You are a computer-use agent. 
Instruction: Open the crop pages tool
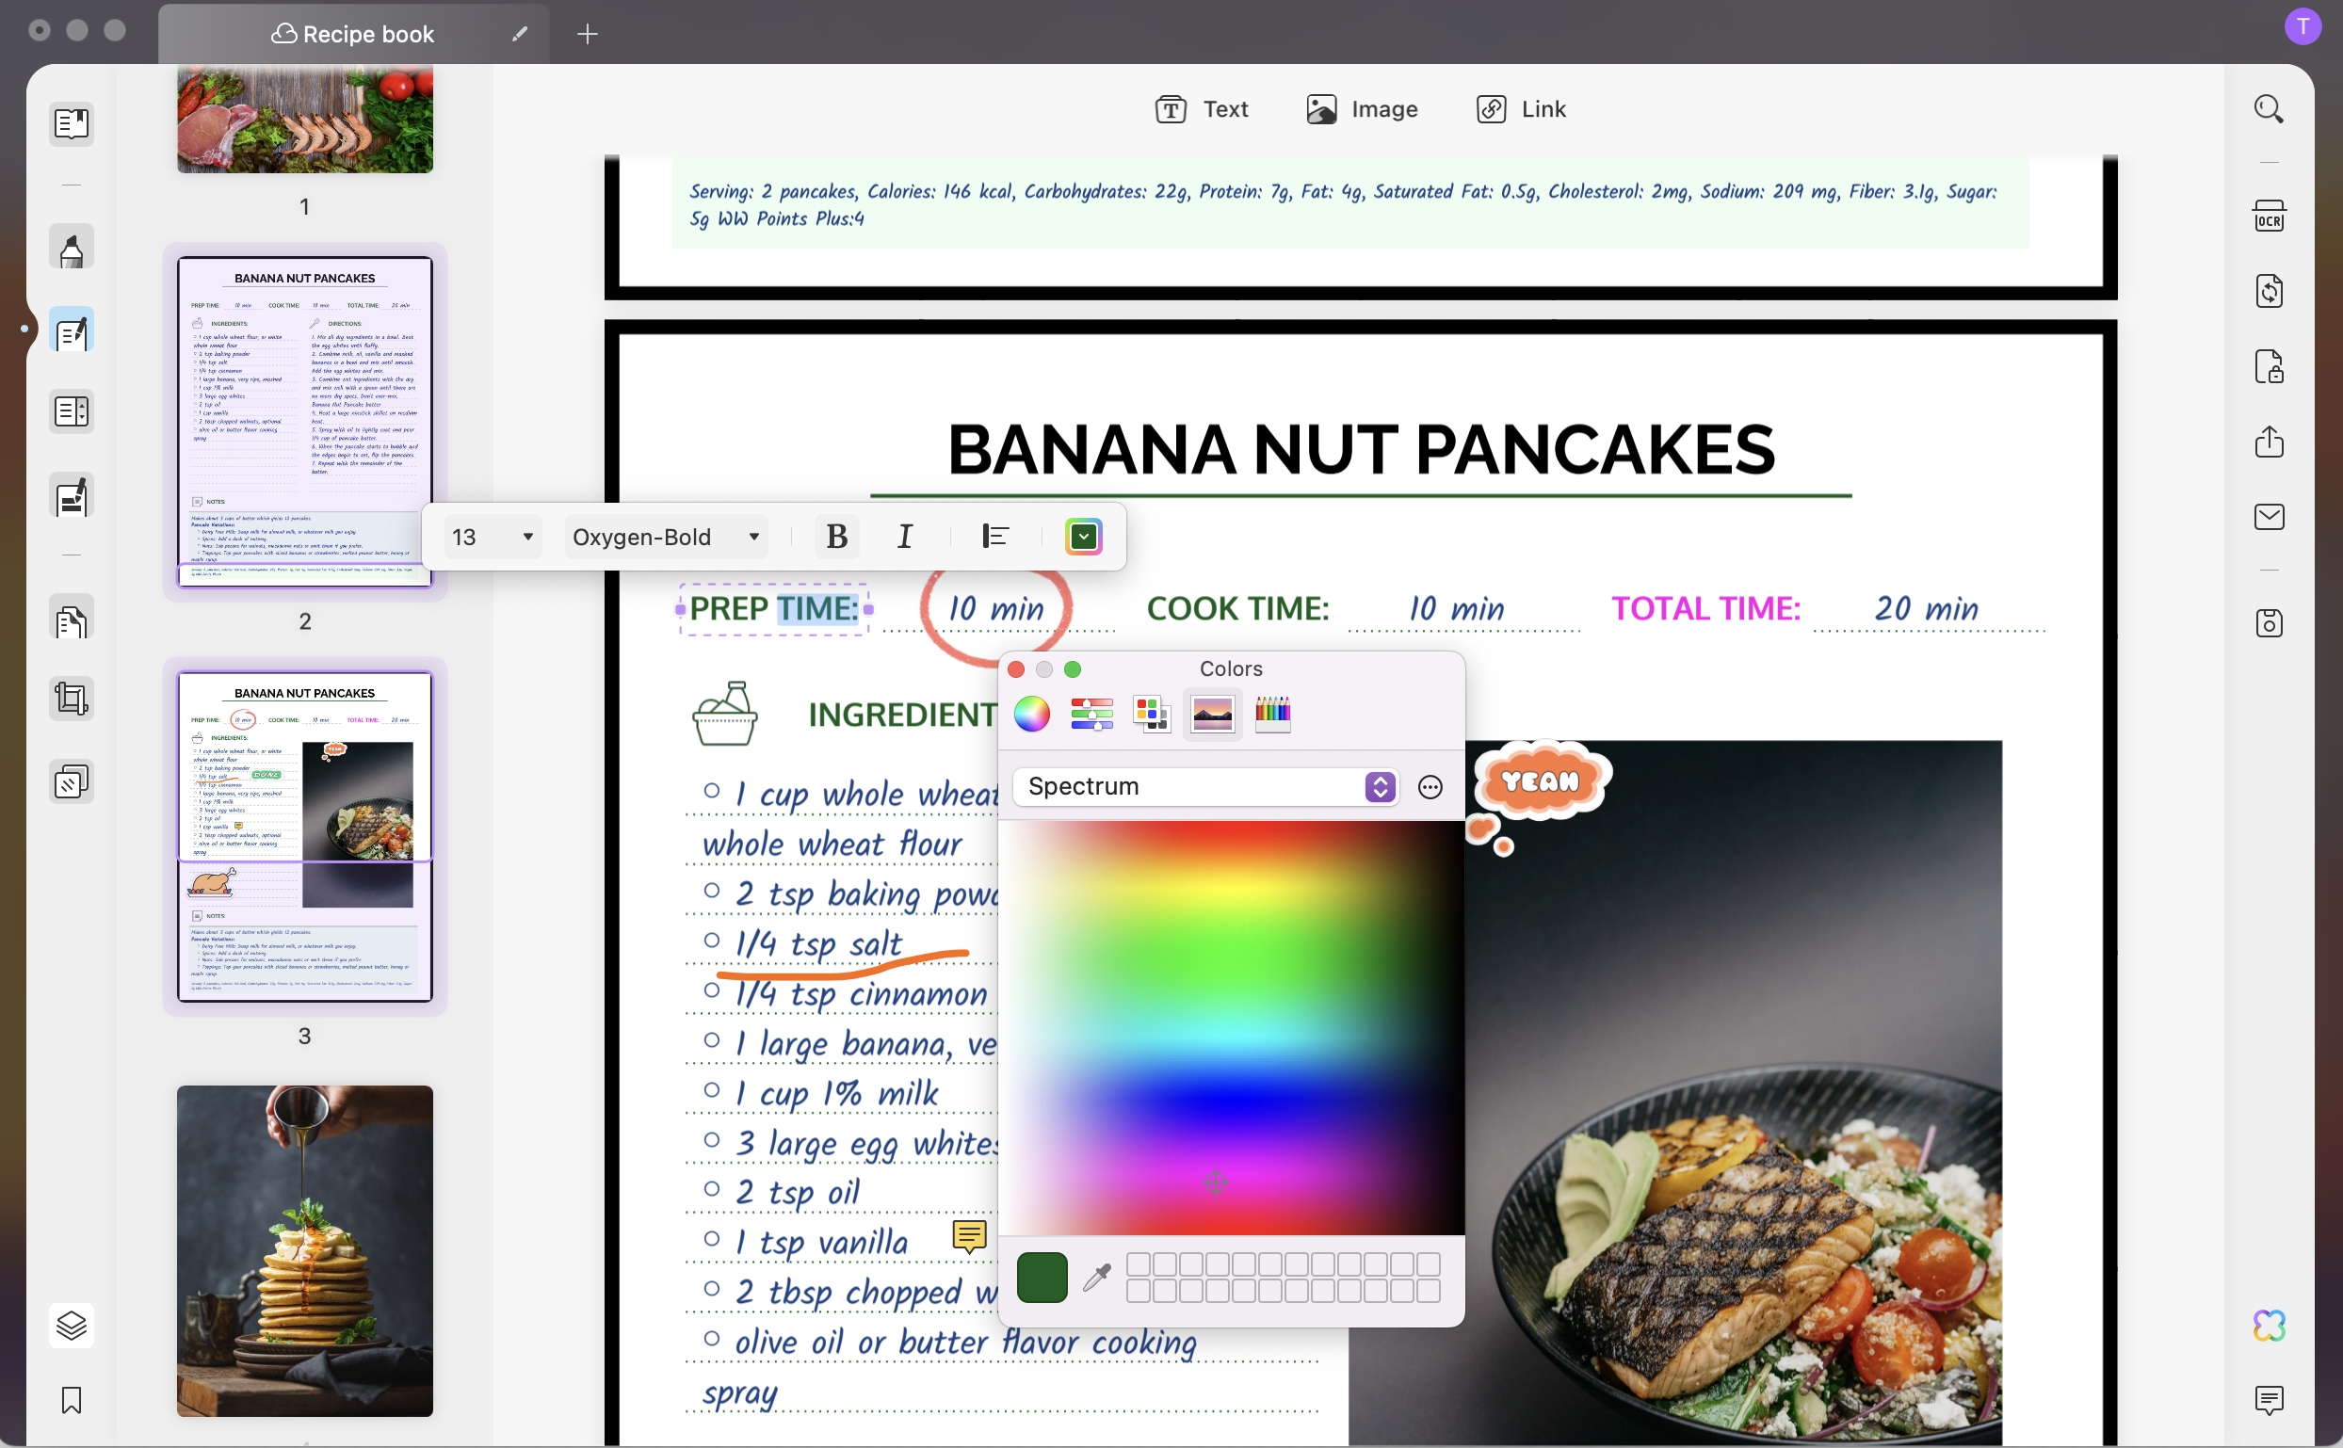pos(72,699)
